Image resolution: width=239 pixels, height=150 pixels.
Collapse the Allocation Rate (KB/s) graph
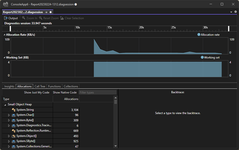[x=4, y=35]
